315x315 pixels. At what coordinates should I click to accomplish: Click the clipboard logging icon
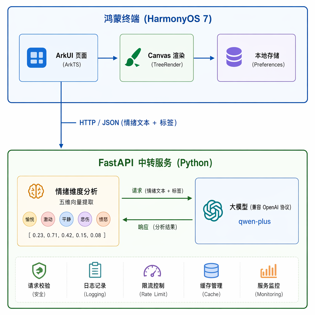pos(95,270)
